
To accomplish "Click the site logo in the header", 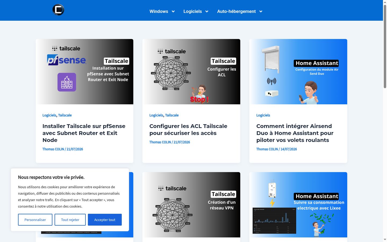I will pos(58,10).
